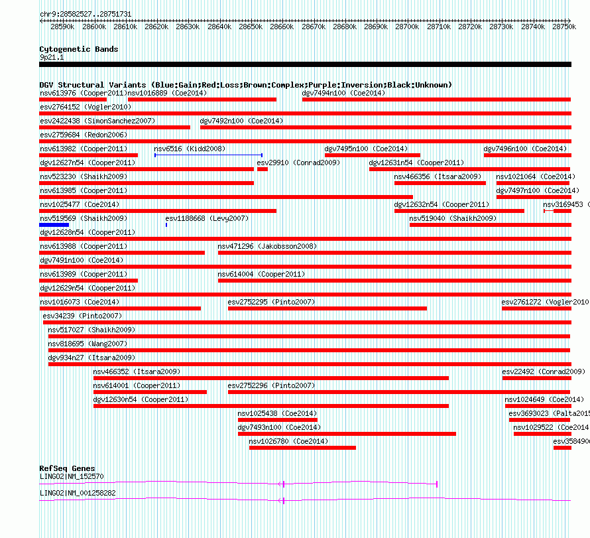Click esv2764152 (Vogler2010) variant label

(x=86, y=107)
